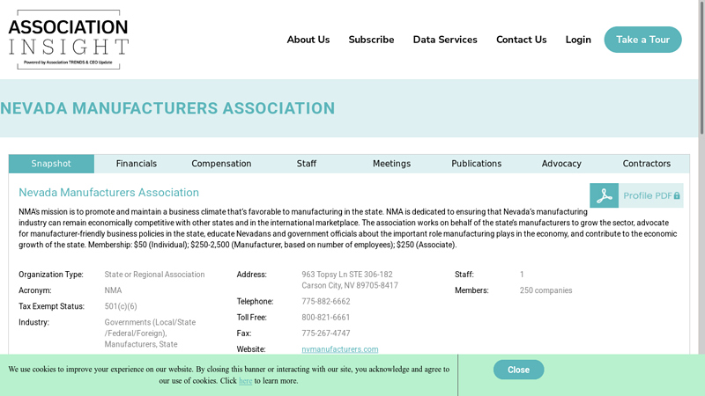
Task: Click the Login link
Action: coord(578,40)
